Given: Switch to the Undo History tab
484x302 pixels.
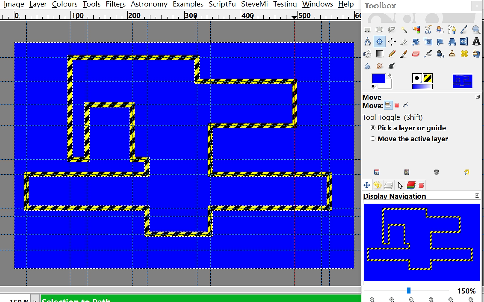Looking at the screenshot, I should 377,185.
